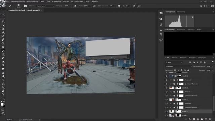
Task: Open the brush blend mode dropdown
Action: pos(45,6)
